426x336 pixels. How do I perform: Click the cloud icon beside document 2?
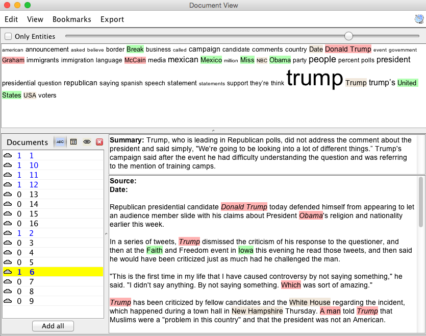pyautogui.click(x=8, y=233)
